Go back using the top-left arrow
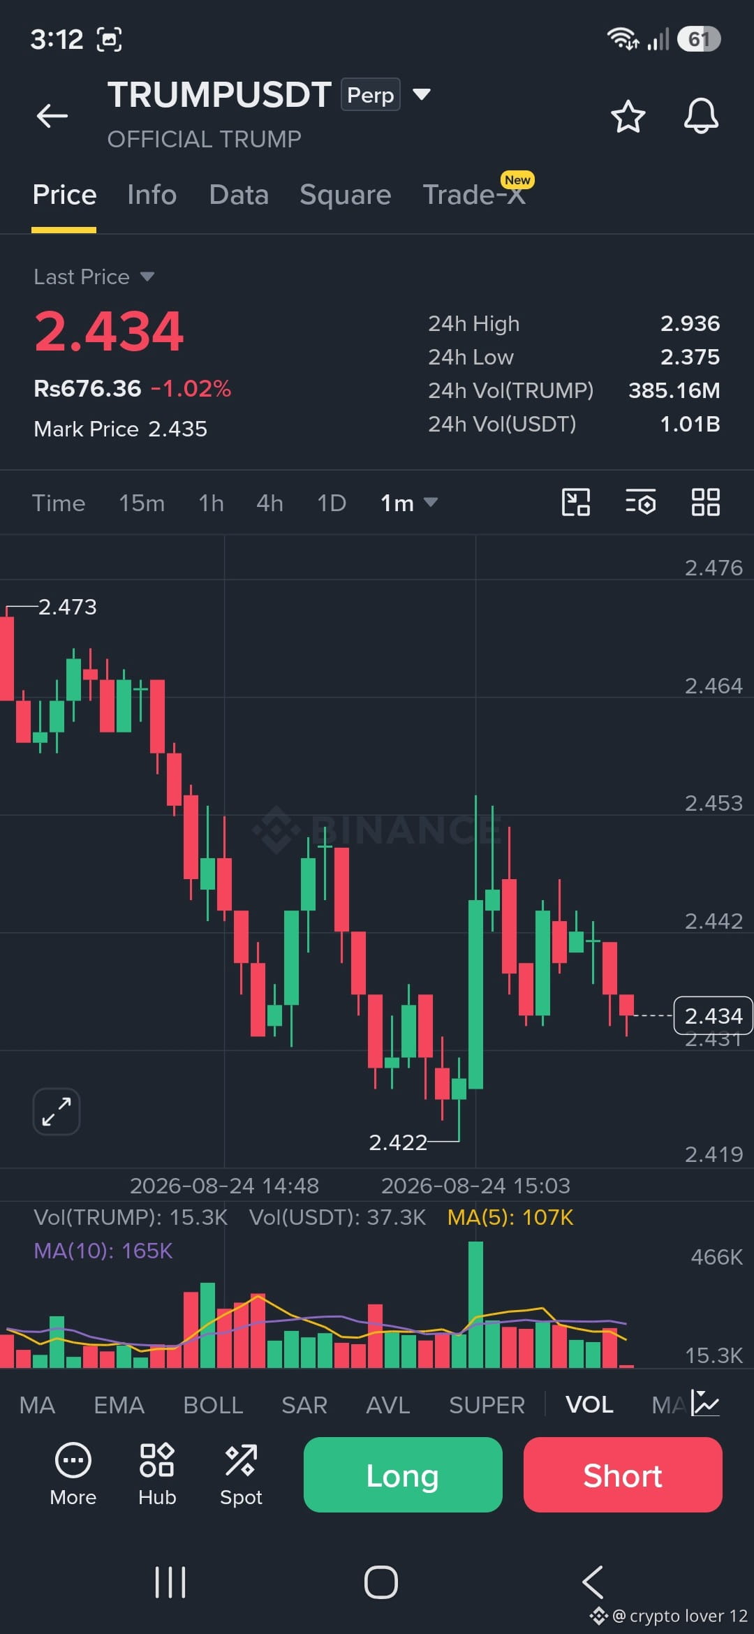 tap(52, 116)
